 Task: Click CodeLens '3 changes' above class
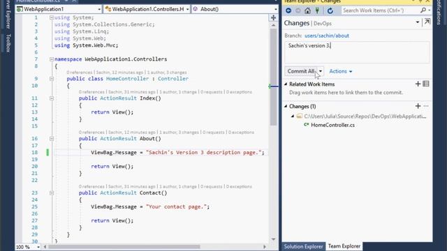click(x=177, y=73)
